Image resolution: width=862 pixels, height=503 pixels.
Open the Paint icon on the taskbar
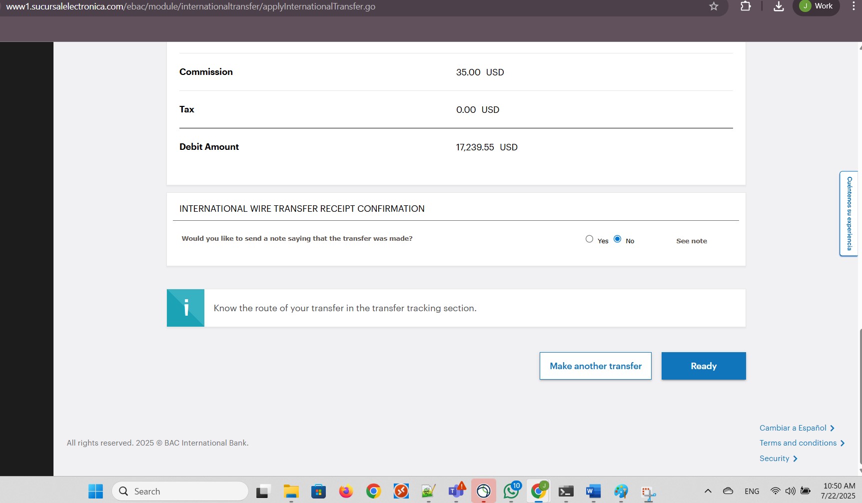621,492
